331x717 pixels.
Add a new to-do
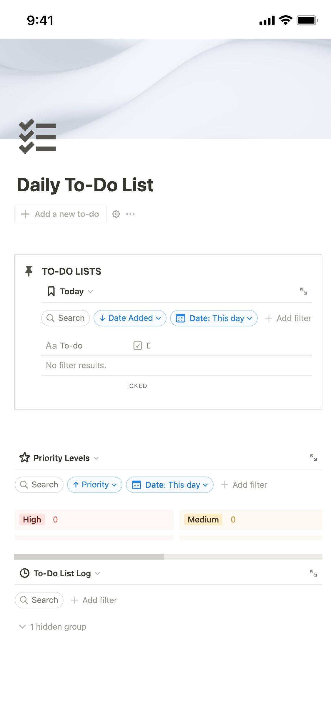coord(60,214)
